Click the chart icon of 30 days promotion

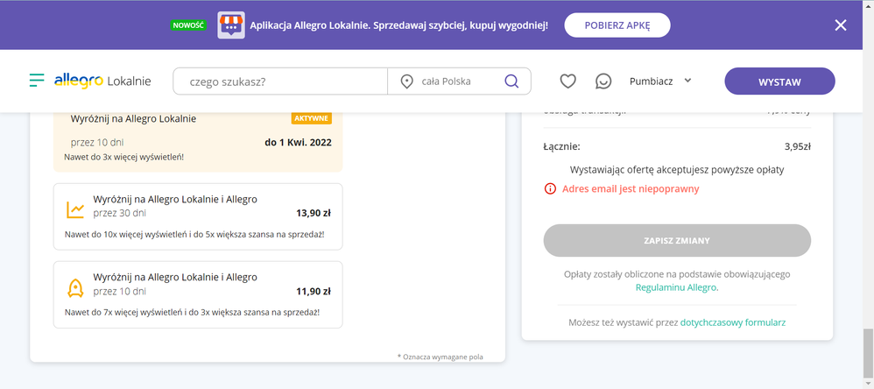[75, 209]
